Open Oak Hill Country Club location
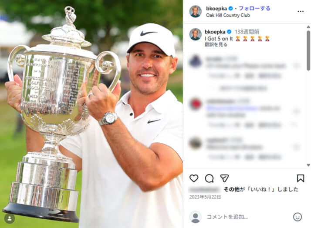The image size is (311, 228). [x=228, y=15]
